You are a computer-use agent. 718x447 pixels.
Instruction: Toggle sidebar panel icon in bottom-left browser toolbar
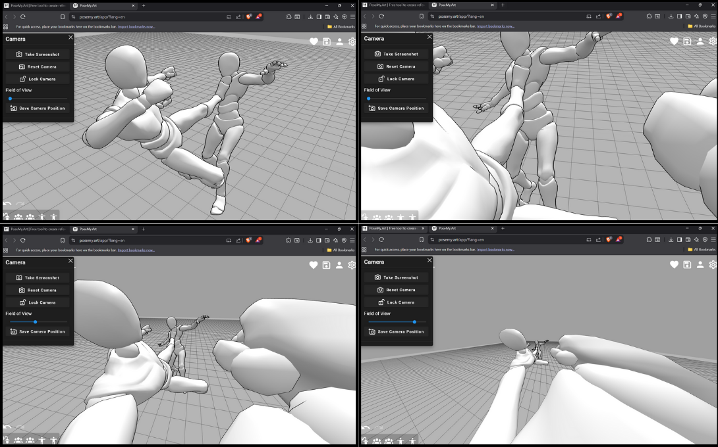tap(319, 240)
